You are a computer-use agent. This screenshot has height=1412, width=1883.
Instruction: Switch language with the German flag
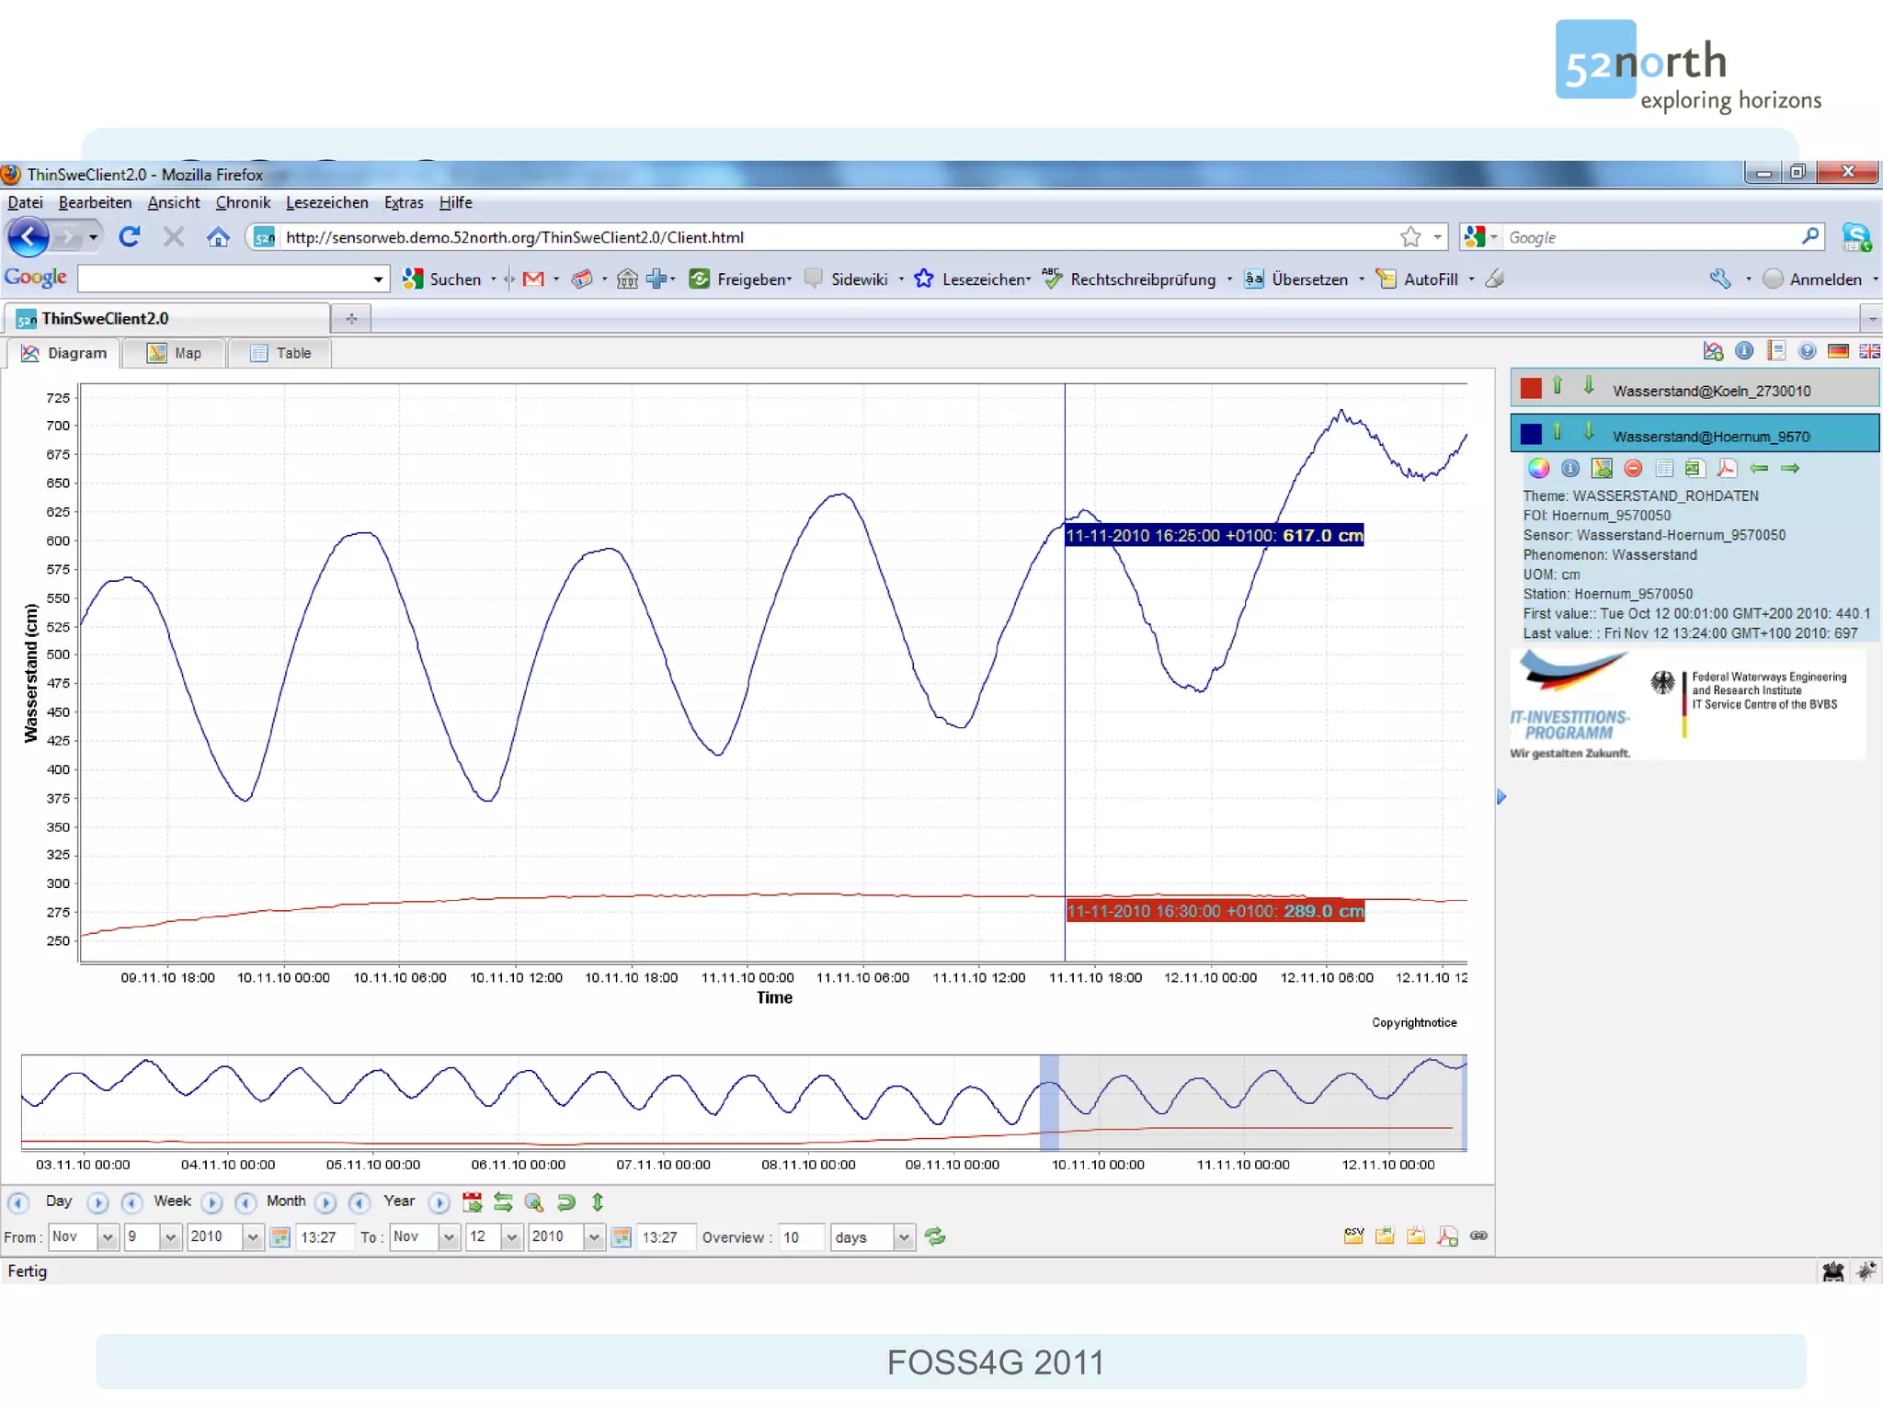coord(1838,351)
